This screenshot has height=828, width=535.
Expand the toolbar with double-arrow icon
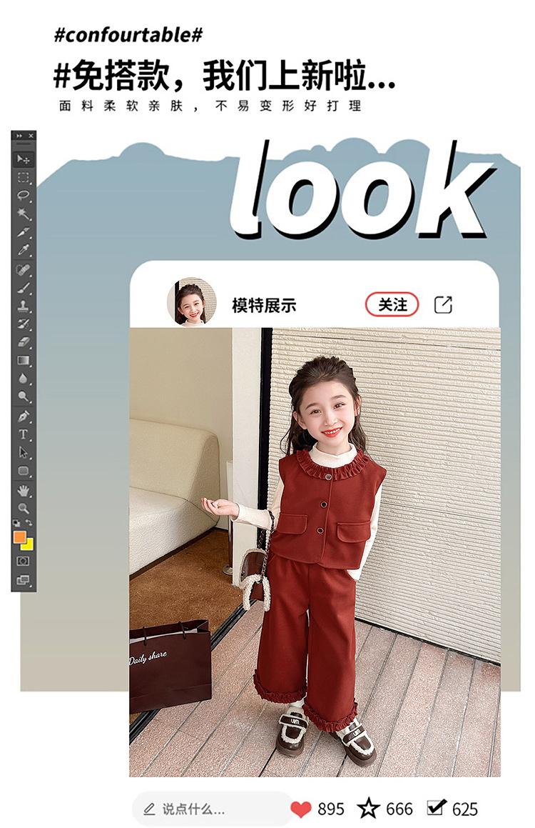[x=19, y=136]
